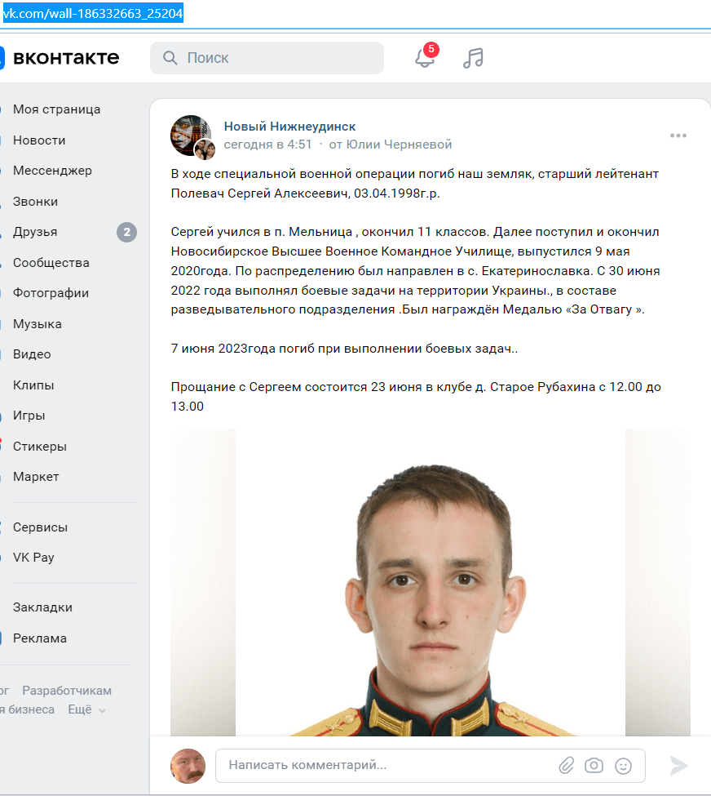Open the notifications bell icon
Screen dimensions: 711x796
pyautogui.click(x=425, y=57)
